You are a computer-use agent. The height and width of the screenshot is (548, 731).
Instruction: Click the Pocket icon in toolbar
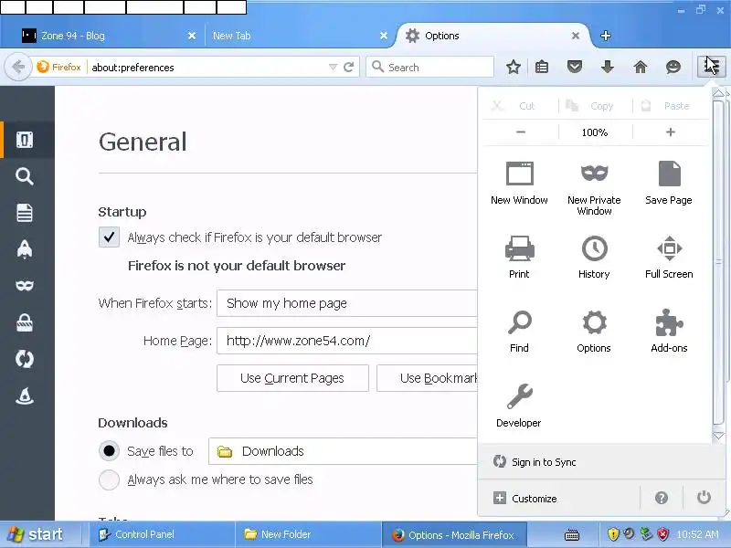575,67
